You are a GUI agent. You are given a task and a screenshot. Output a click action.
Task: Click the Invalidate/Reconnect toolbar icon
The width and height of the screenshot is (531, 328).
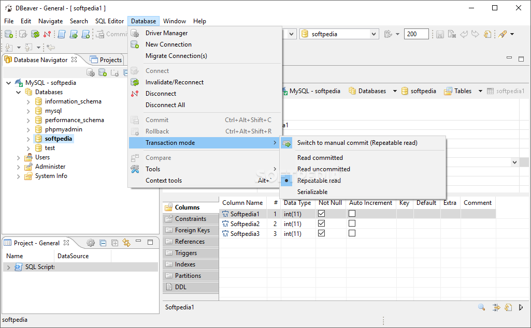(x=35, y=34)
